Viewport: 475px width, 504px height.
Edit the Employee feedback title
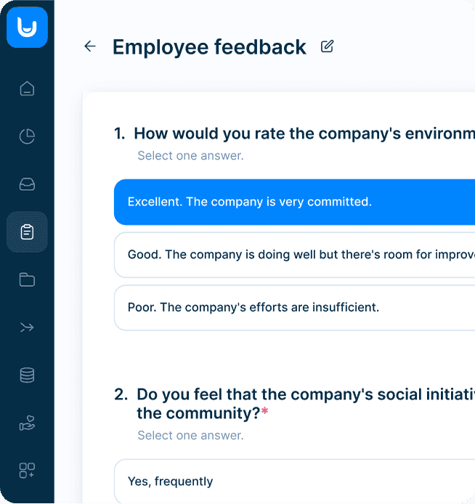pyautogui.click(x=328, y=46)
